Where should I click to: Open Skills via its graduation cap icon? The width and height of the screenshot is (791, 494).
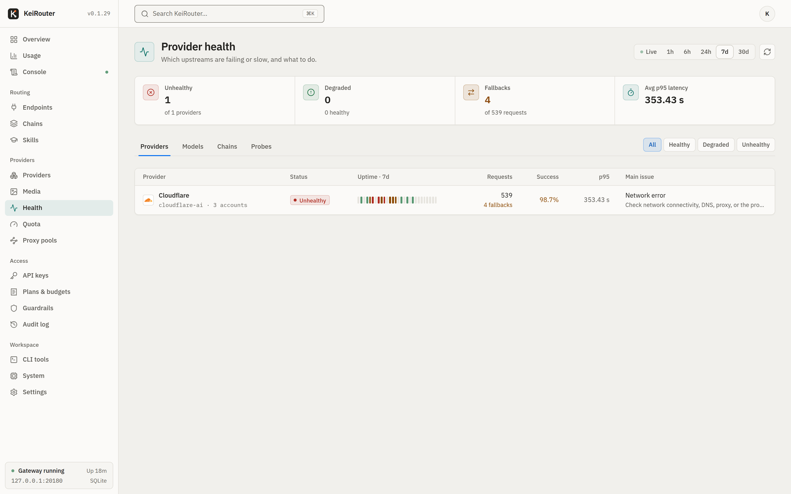click(x=14, y=140)
